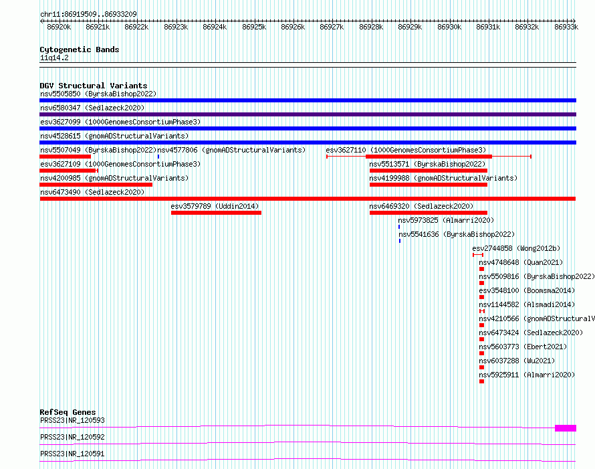Select nsv5603773 (Ebert2021) label
595x469 pixels.
click(x=523, y=347)
